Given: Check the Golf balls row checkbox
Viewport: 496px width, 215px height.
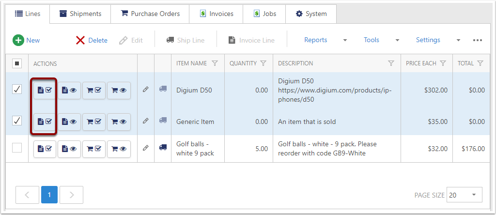Looking at the screenshot, I should [x=16, y=148].
